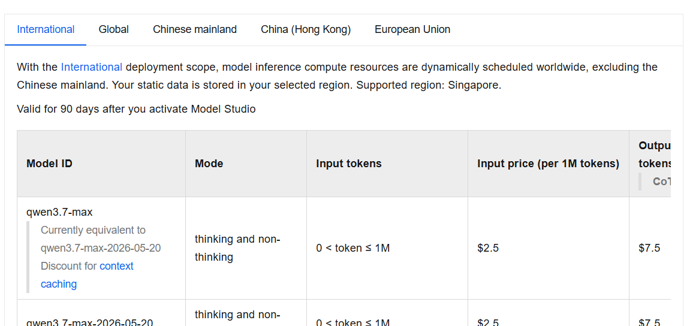Open the context caching discount link
693x326 pixels.
(x=87, y=274)
